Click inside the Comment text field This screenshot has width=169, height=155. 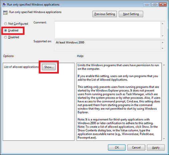tap(108, 30)
